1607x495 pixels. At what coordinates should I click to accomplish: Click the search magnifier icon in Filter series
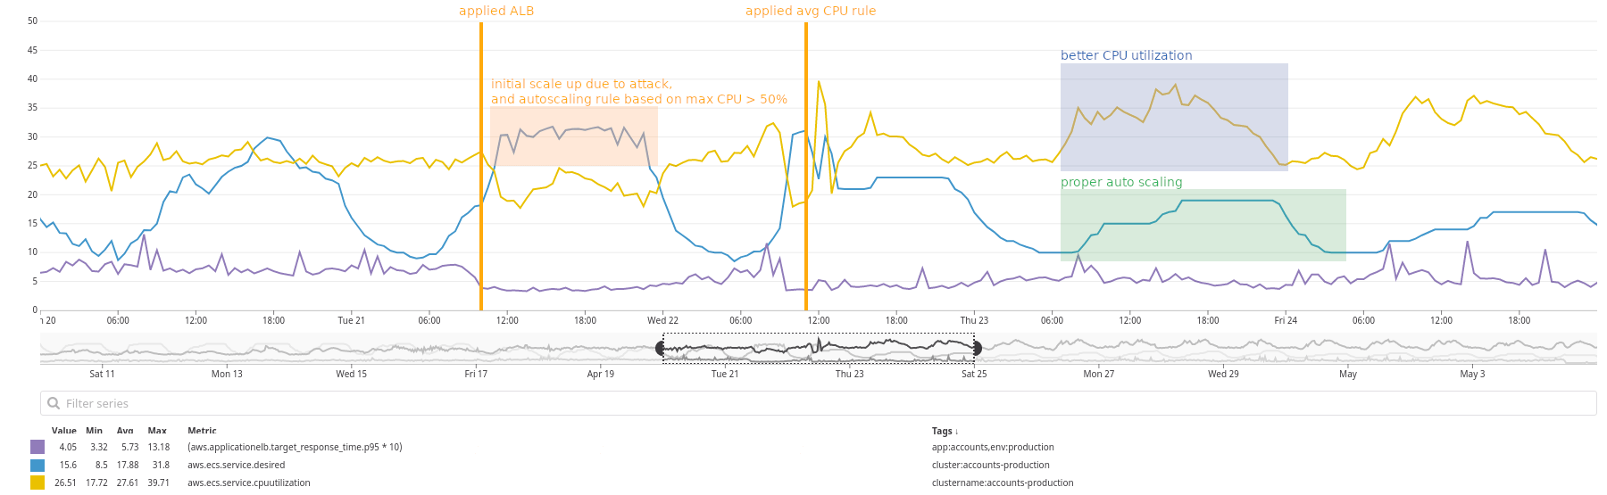coord(54,403)
